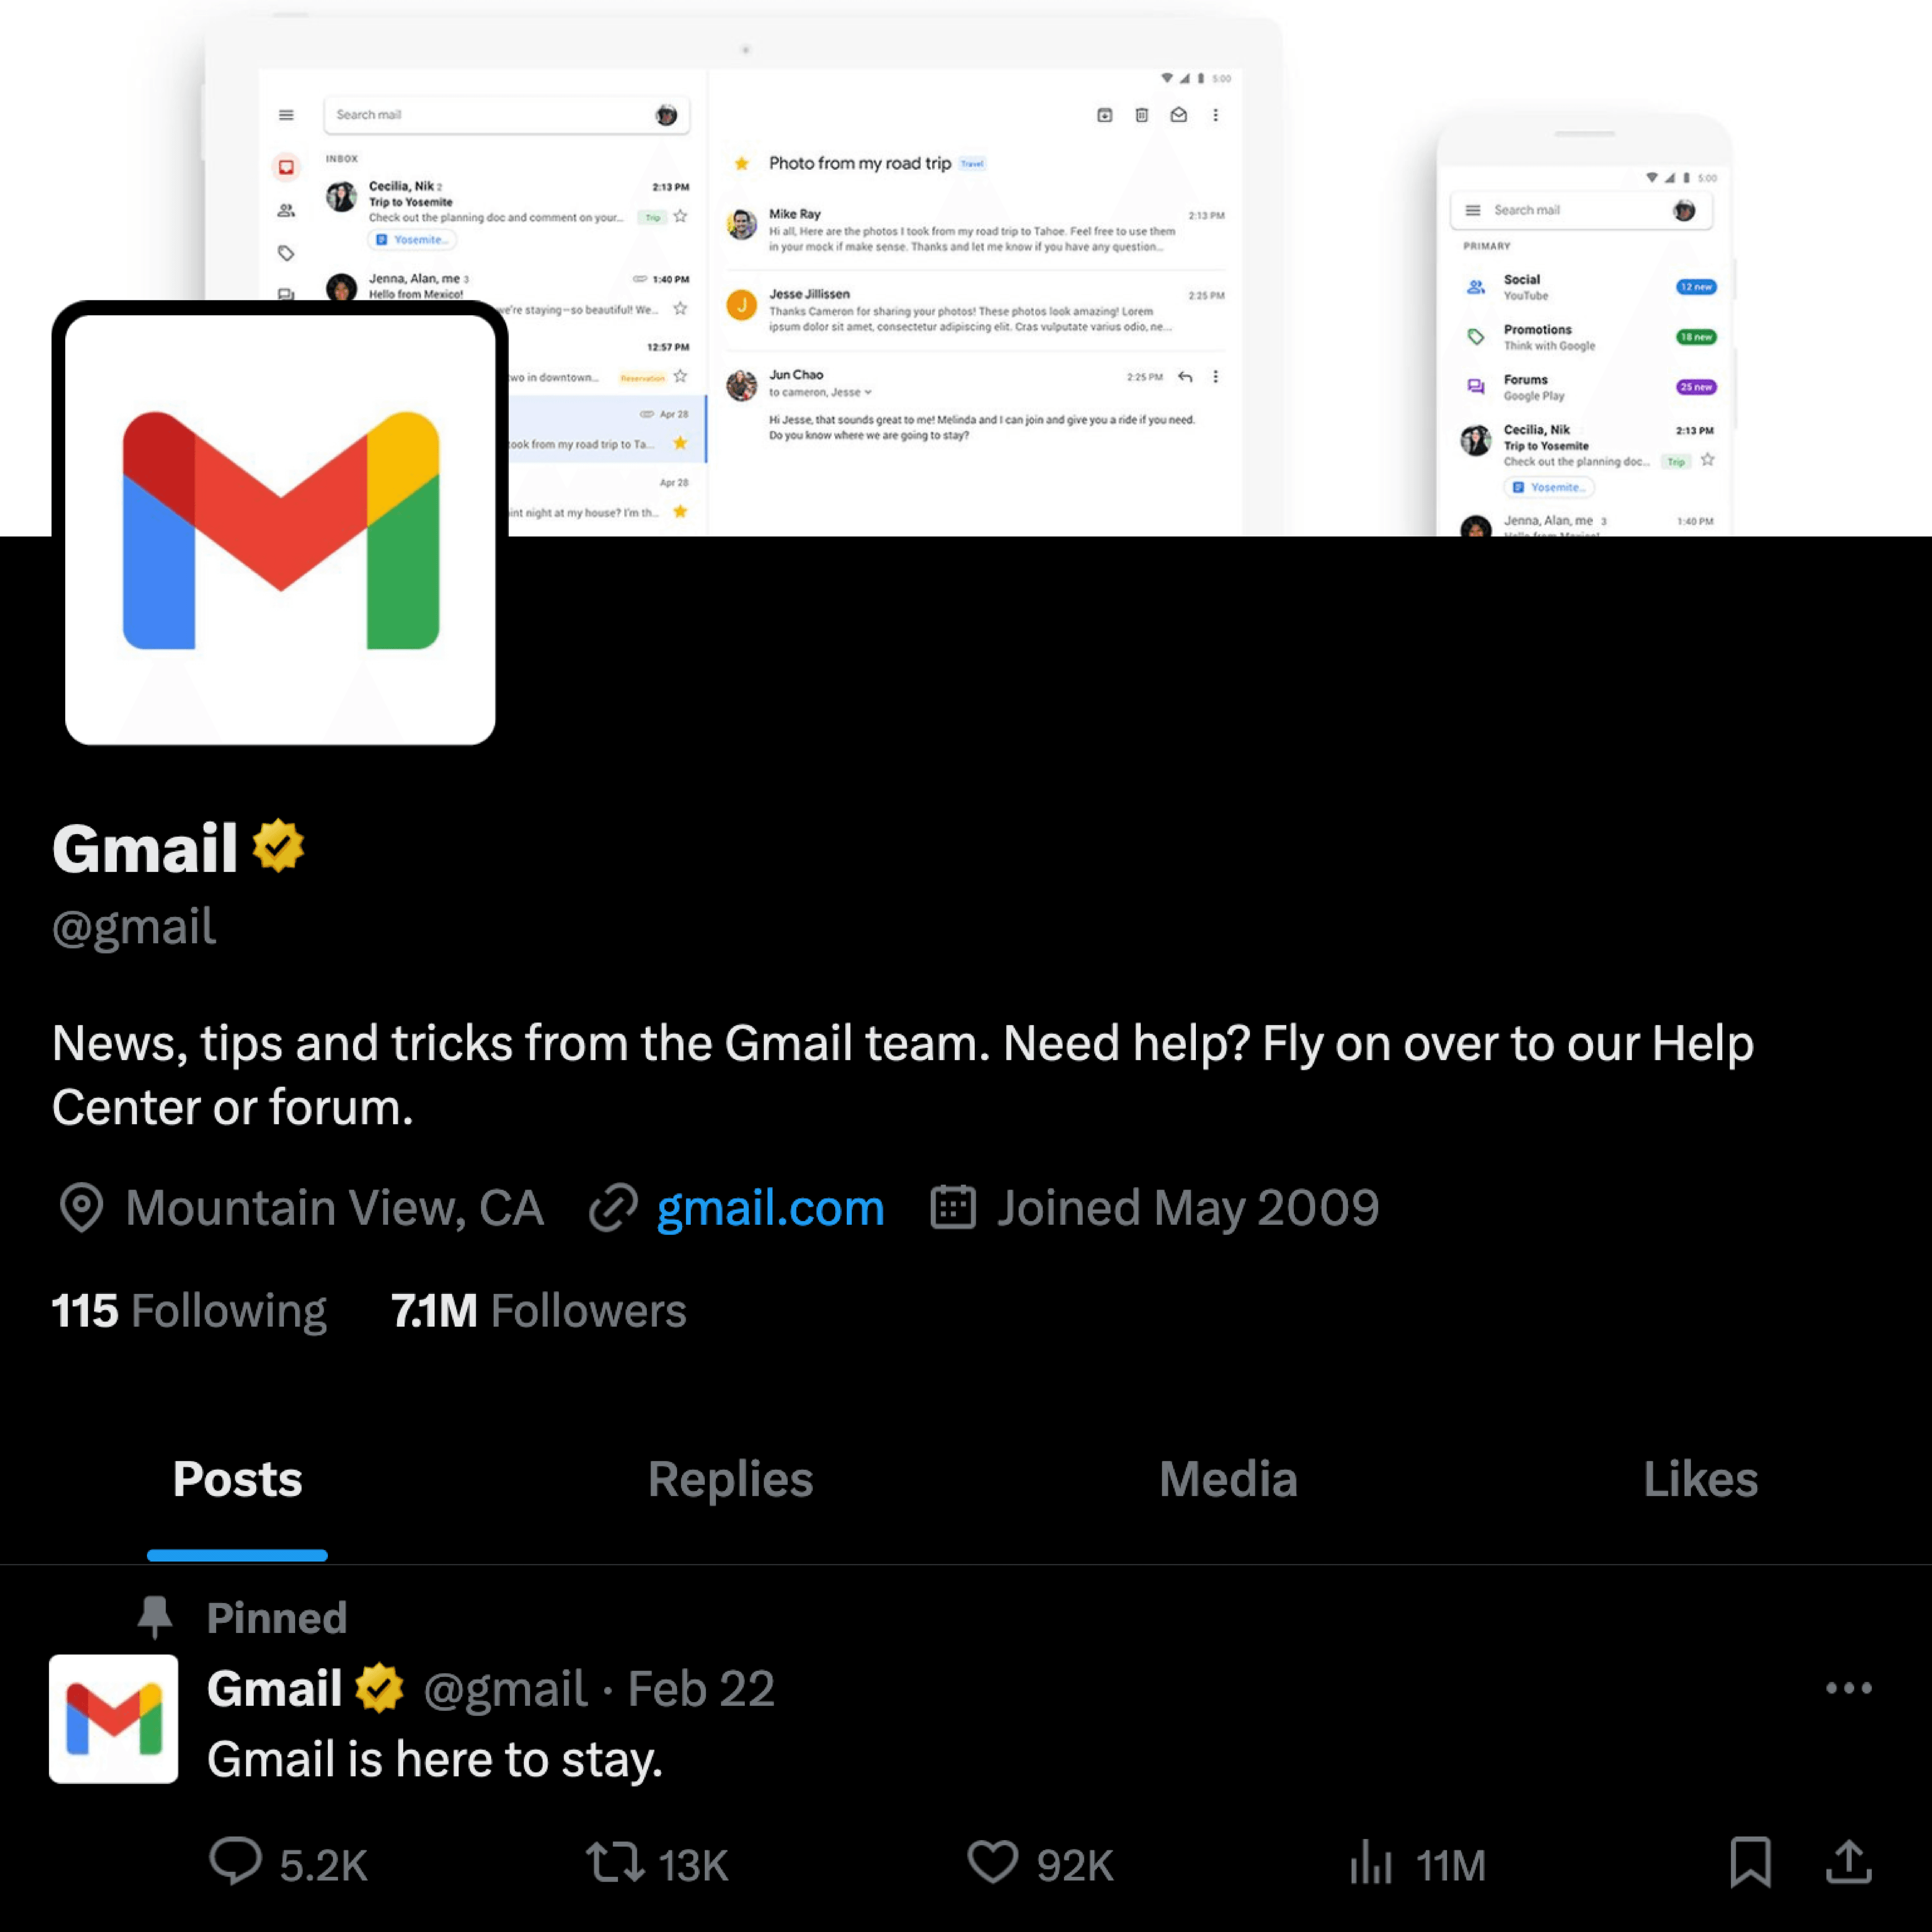Repost the pinned Gmail post

[x=614, y=1862]
